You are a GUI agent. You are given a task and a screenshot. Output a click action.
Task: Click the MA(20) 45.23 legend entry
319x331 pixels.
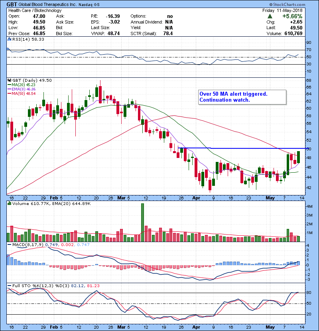point(22,85)
